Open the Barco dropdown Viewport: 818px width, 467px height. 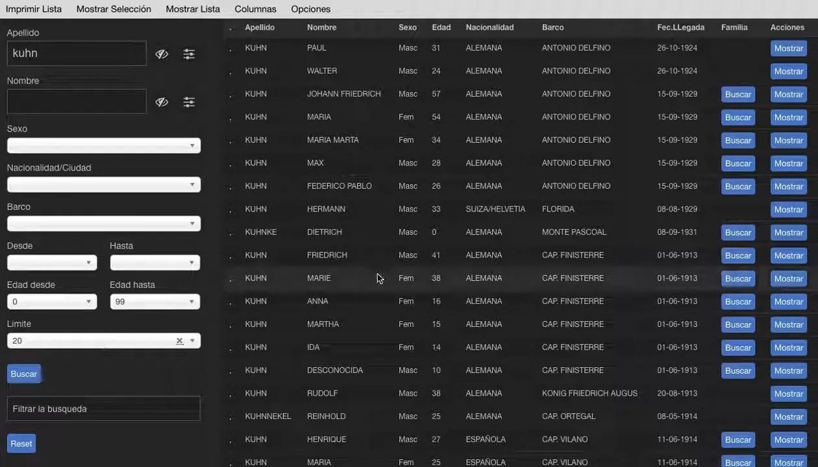click(104, 224)
